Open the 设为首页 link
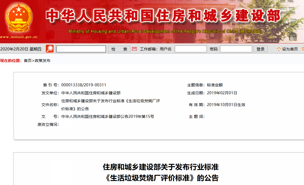 coord(290,49)
